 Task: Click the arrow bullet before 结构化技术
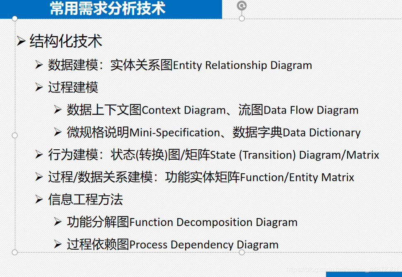click(x=21, y=41)
